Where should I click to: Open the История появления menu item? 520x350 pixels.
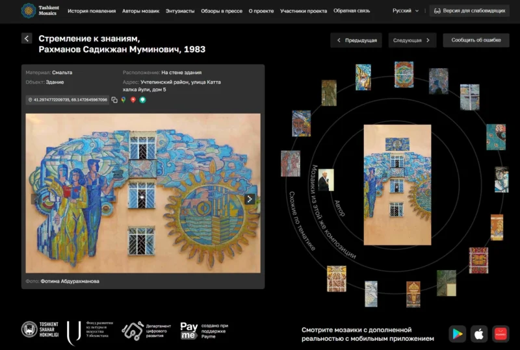(x=92, y=11)
